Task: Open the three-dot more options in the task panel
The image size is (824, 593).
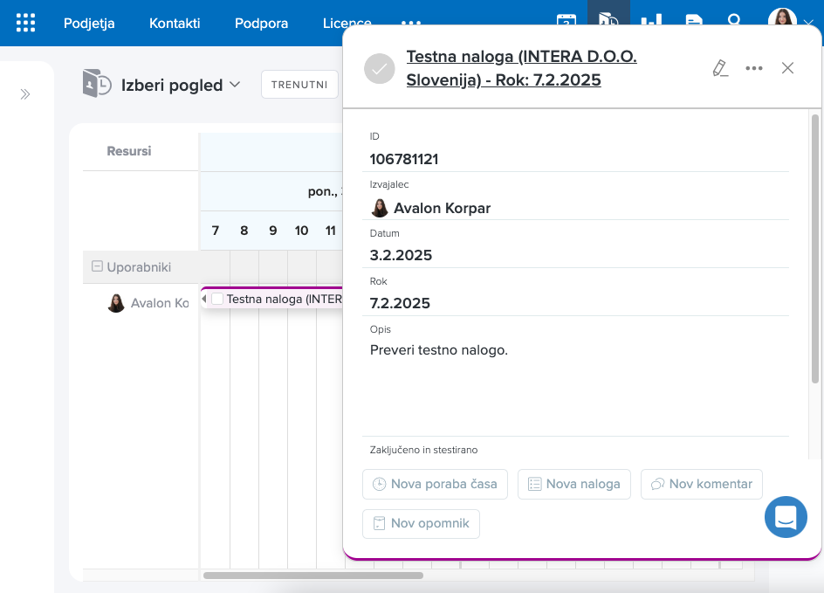Action: point(754,68)
